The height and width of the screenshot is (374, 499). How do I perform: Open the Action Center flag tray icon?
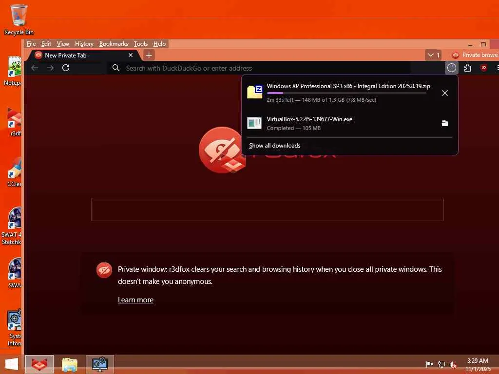[429, 364]
